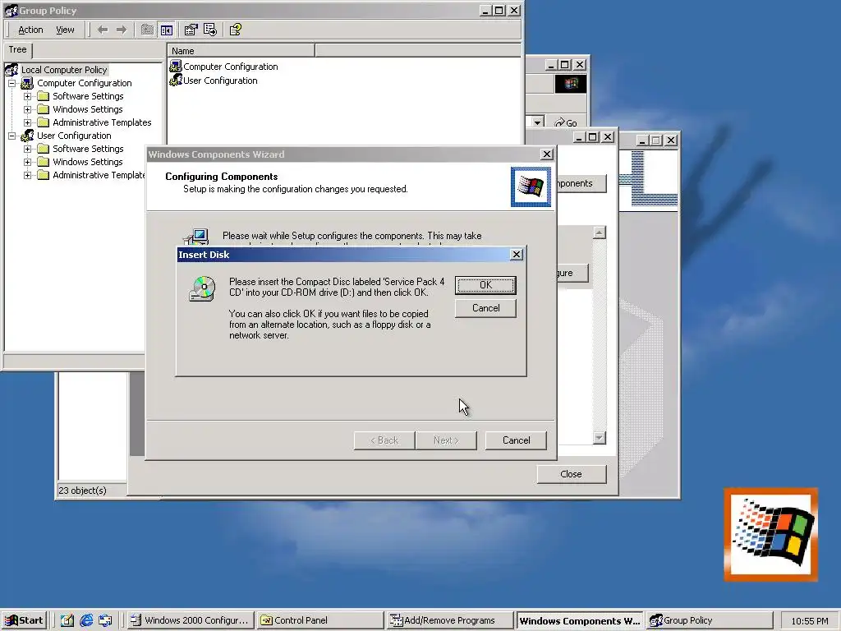Click the CD disc icon in Insert Disk
841x631 pixels.
(203, 288)
